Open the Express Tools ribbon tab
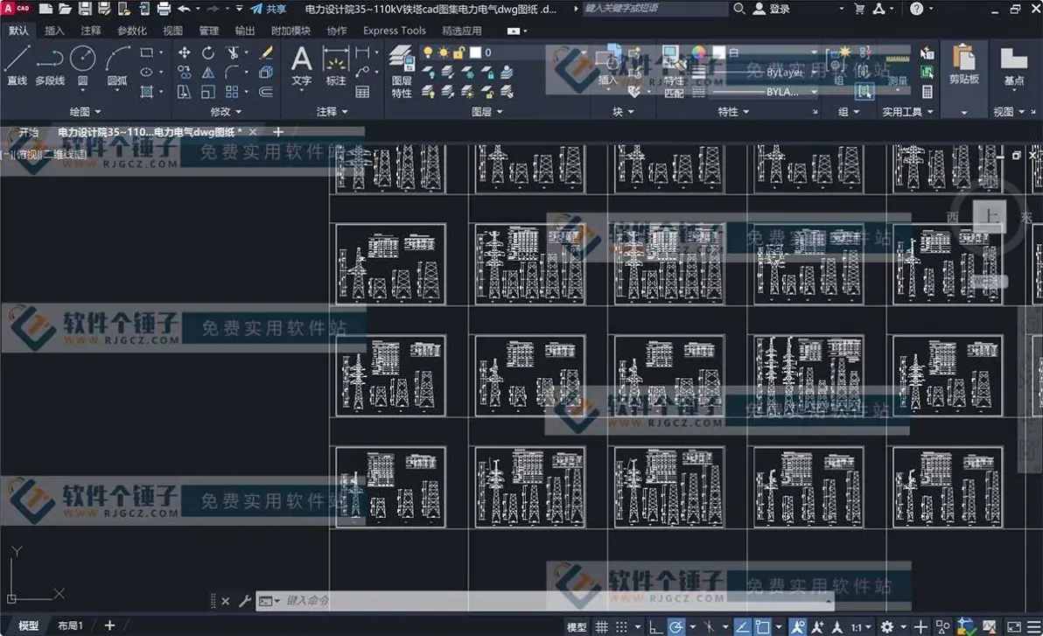 394,31
